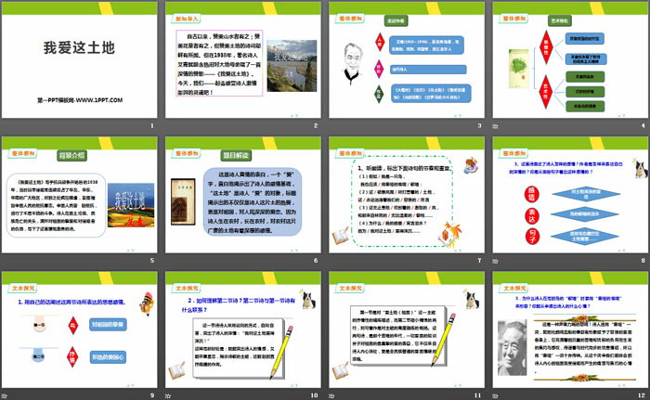Click the slide number 4 label
Viewport: 650px width, 400px height.
point(643,125)
